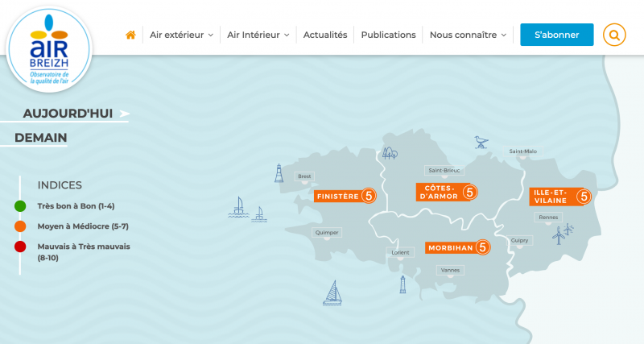Expand the Air extérieur menu
The image size is (644, 344).
click(x=181, y=35)
